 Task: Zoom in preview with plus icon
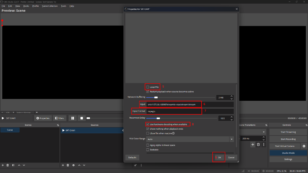click(x=13, y=113)
